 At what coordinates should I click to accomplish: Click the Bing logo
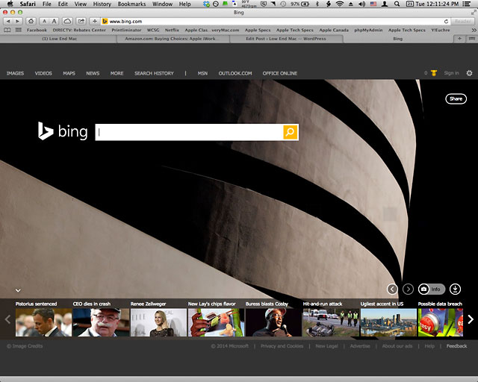(x=63, y=131)
